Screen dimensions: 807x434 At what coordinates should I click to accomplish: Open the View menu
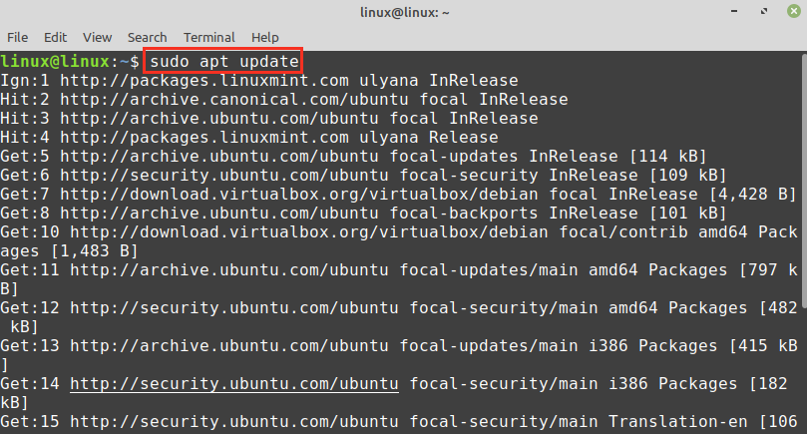coord(97,37)
